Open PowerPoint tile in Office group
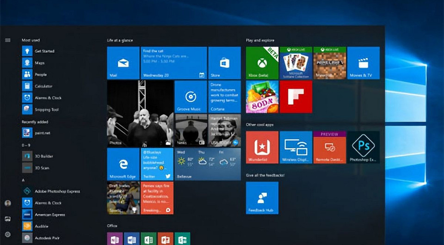The image size is (444, 245). click(166, 239)
